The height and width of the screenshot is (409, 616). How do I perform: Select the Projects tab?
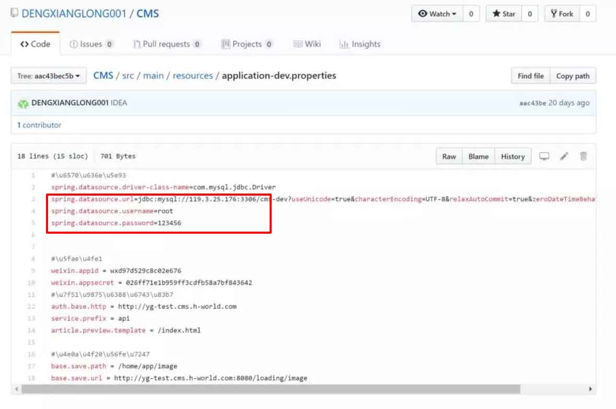pos(246,44)
